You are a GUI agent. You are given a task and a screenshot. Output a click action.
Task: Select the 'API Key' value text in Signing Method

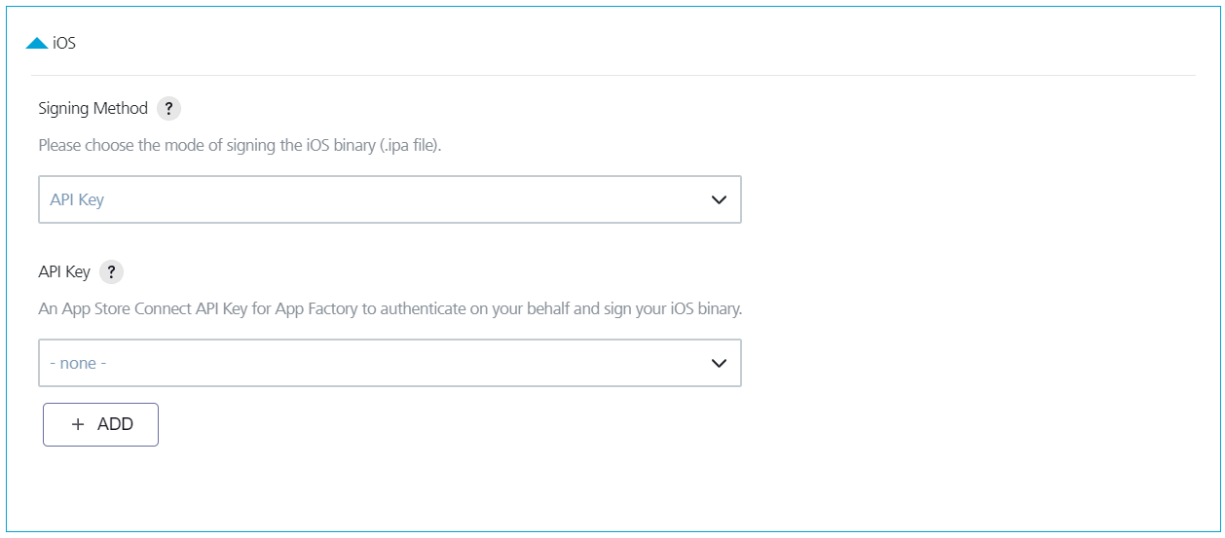pos(77,199)
